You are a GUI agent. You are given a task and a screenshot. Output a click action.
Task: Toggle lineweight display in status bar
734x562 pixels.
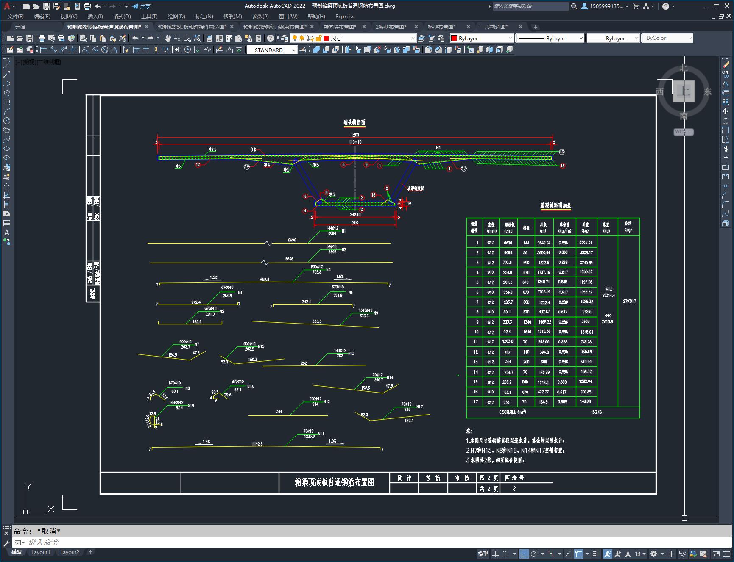tap(596, 554)
